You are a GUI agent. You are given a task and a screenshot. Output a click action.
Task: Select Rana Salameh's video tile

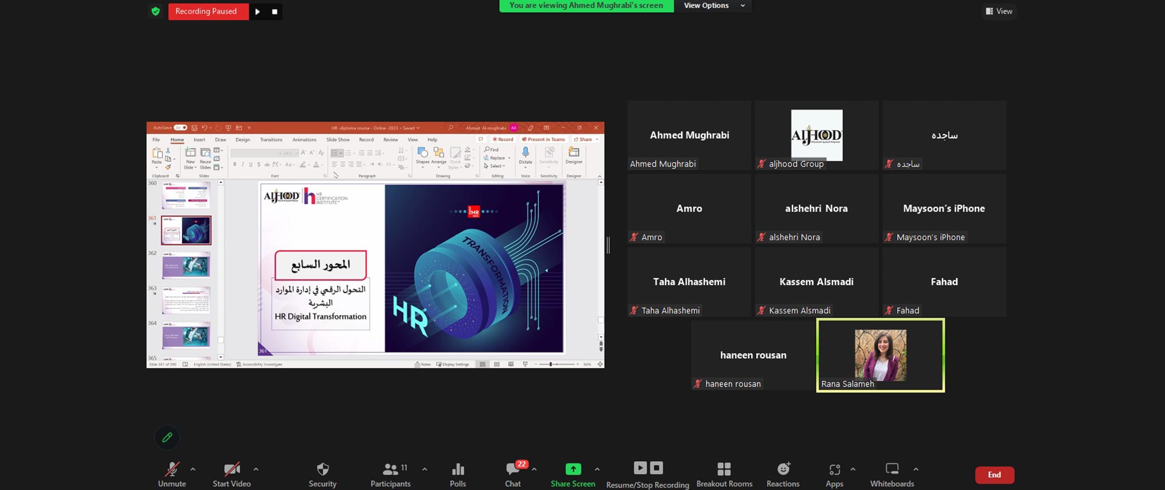point(880,355)
